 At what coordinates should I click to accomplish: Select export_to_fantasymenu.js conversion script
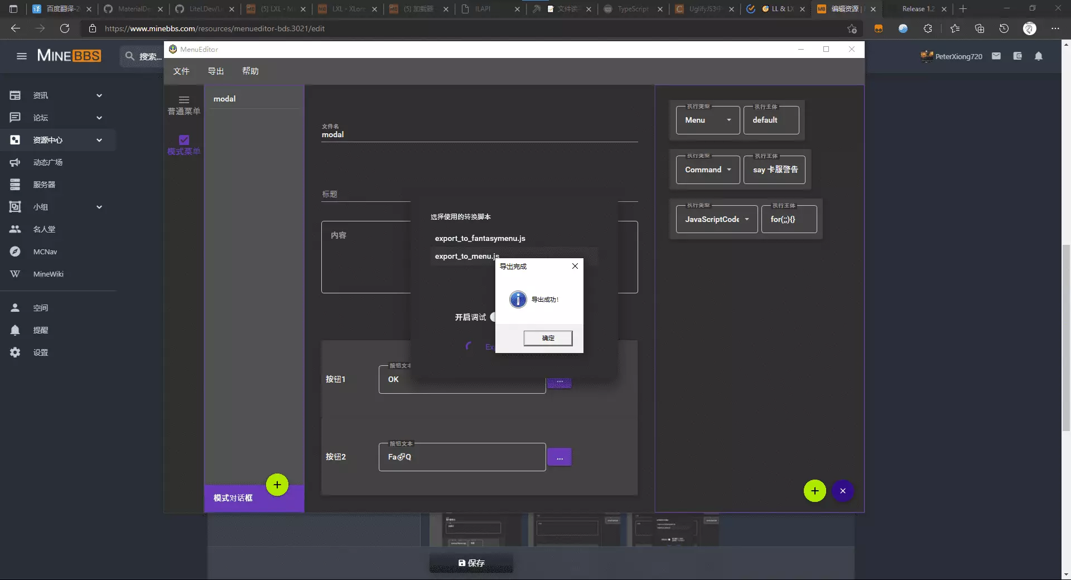(480, 238)
